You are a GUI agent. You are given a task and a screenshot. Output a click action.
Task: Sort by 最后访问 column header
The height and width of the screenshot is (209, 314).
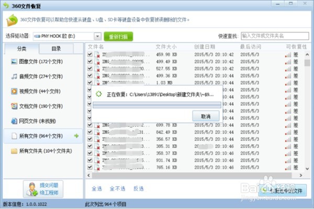(251, 47)
